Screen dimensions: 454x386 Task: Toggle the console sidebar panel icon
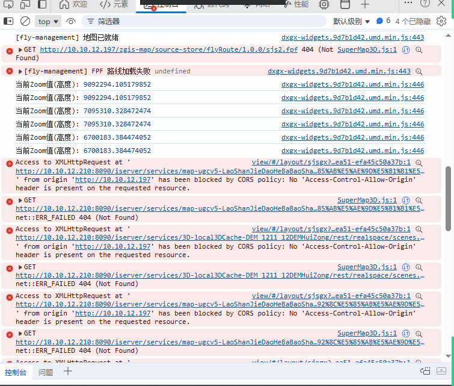(x=8, y=21)
